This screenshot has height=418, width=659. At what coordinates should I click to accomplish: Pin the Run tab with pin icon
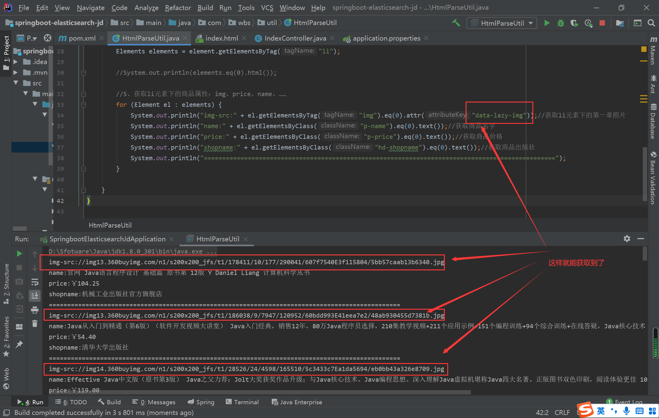(x=19, y=344)
